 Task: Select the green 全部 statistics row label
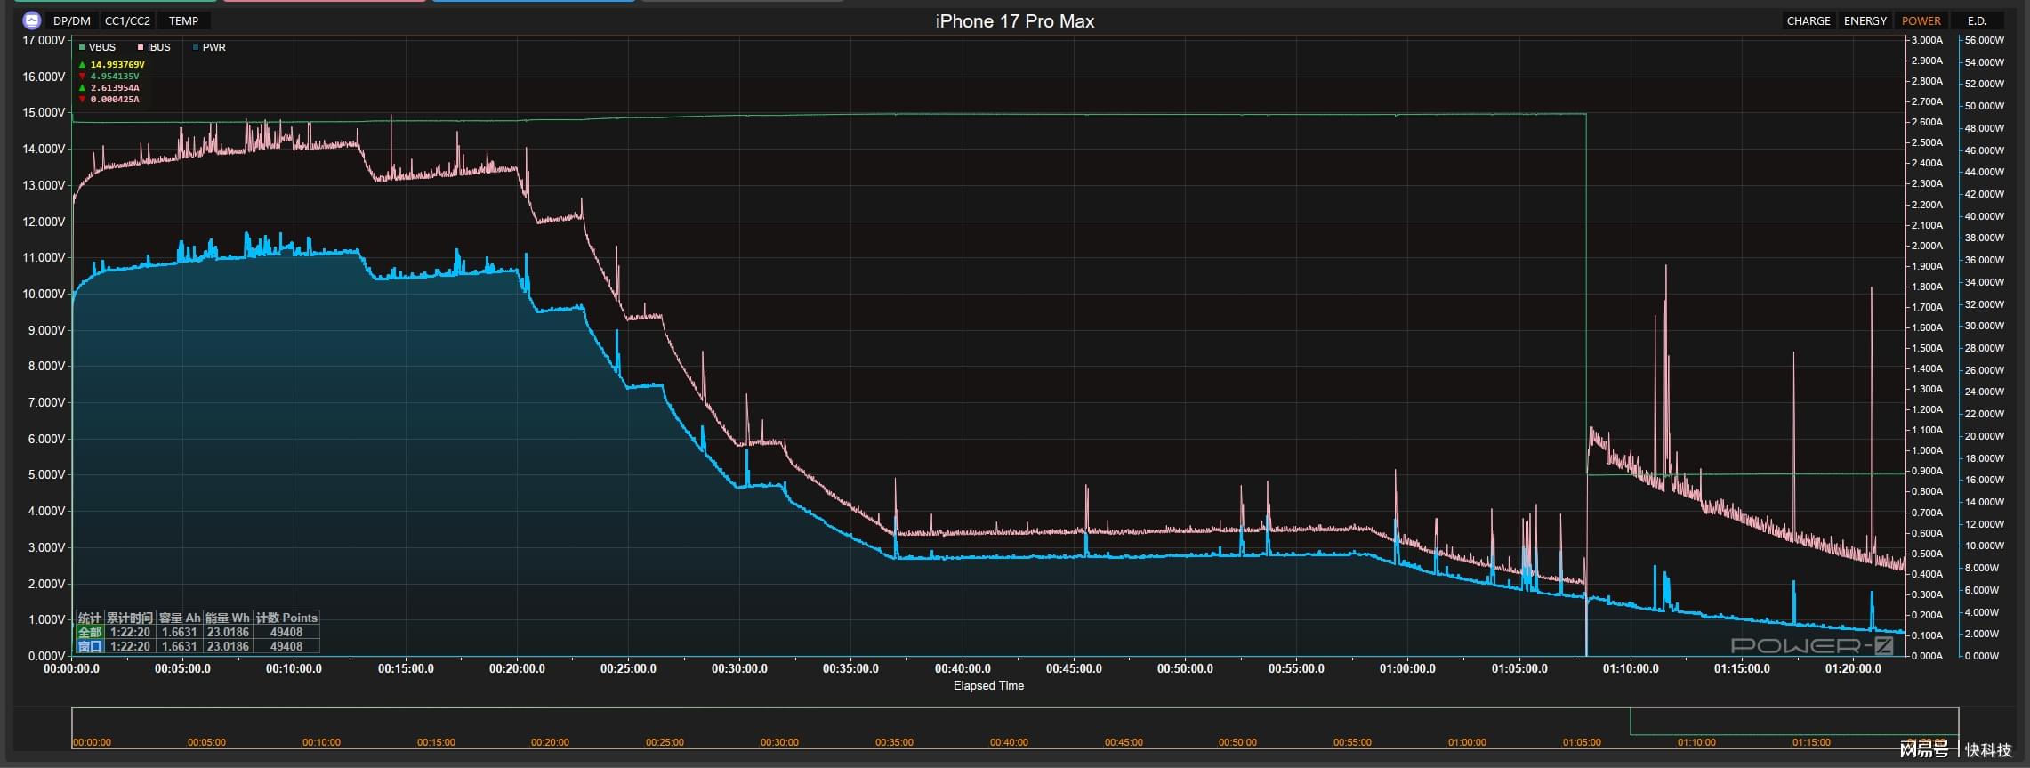[90, 632]
